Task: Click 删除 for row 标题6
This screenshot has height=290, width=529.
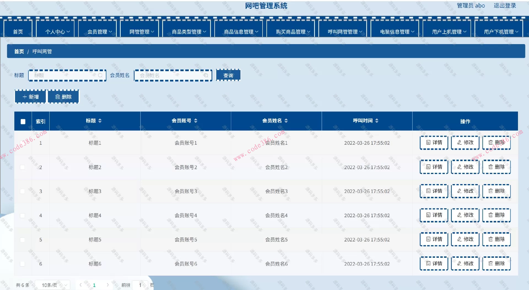Action: pos(496,264)
